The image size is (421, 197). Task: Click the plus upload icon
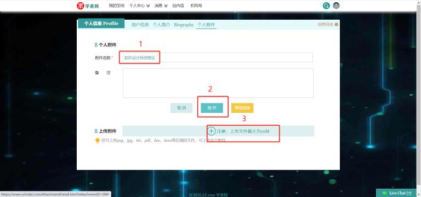[x=212, y=131]
